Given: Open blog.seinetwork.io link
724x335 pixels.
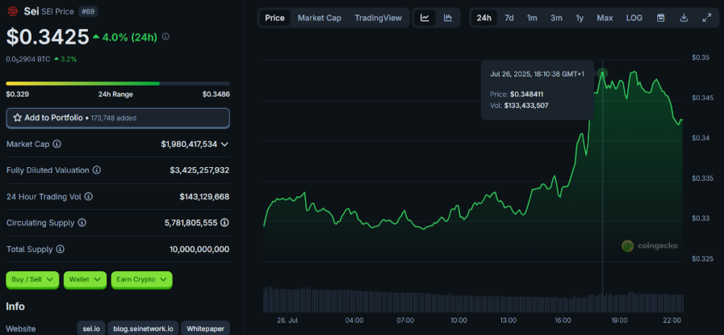Looking at the screenshot, I should click(x=143, y=329).
